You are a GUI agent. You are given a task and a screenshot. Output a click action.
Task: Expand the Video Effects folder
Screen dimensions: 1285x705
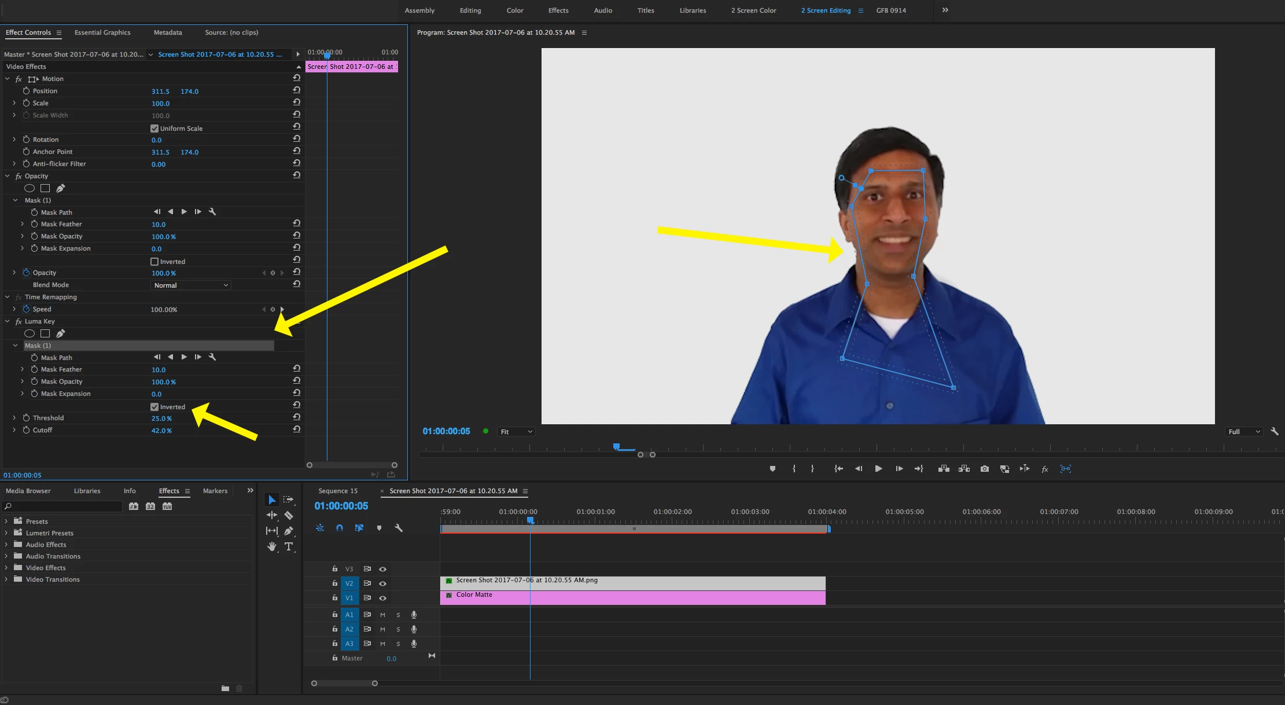click(6, 568)
